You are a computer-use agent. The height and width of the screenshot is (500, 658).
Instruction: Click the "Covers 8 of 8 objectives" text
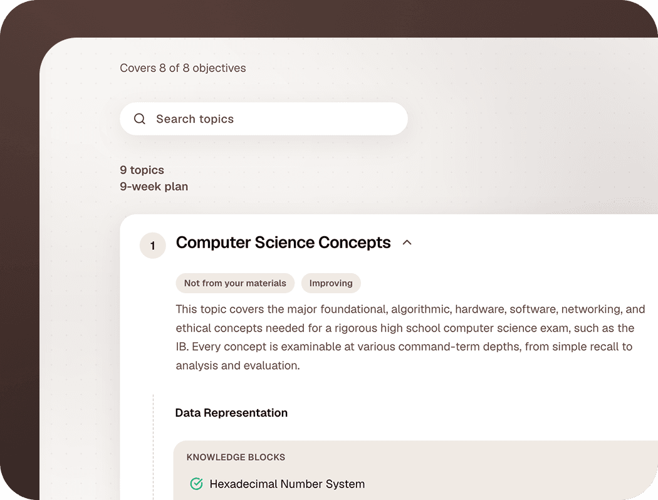click(183, 68)
